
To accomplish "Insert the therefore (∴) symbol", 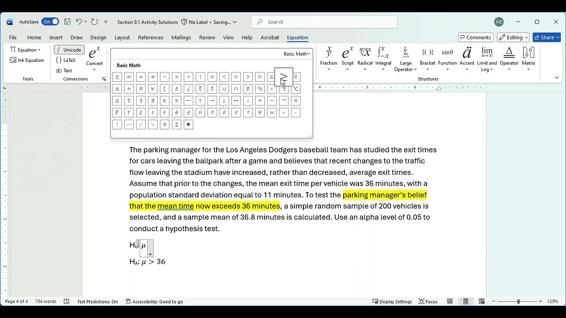I will [248, 101].
